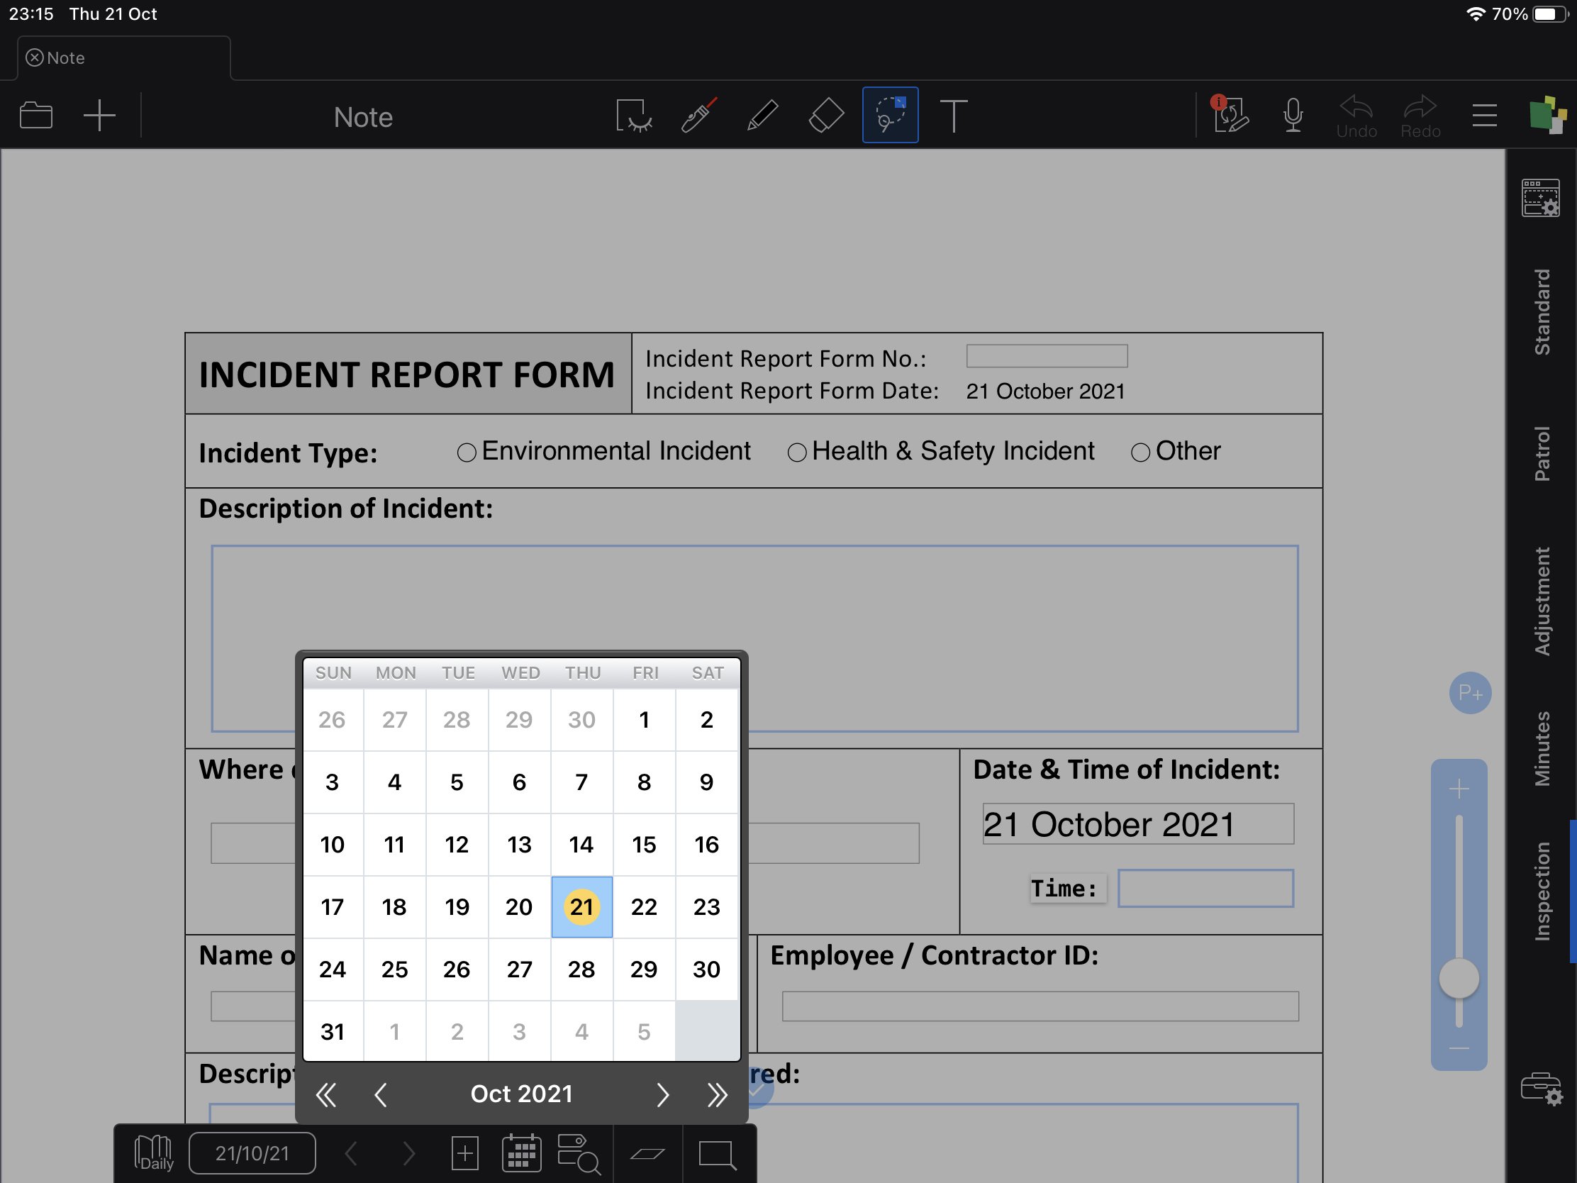Image resolution: width=1577 pixels, height=1183 pixels.
Task: Open the Adjustment sidebar tab
Action: click(1542, 601)
